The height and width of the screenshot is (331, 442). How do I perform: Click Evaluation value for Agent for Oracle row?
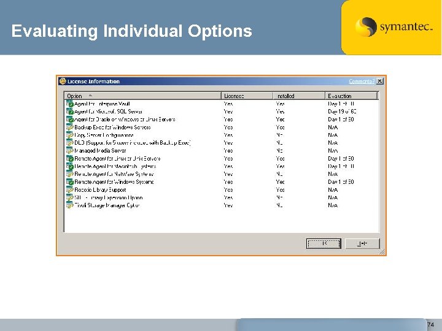(341, 120)
